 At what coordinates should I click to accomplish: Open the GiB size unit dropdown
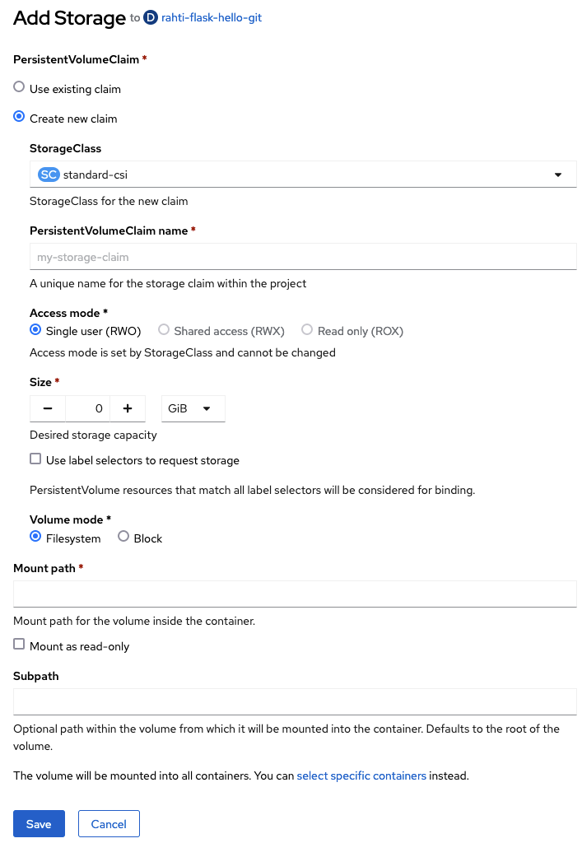pos(193,408)
